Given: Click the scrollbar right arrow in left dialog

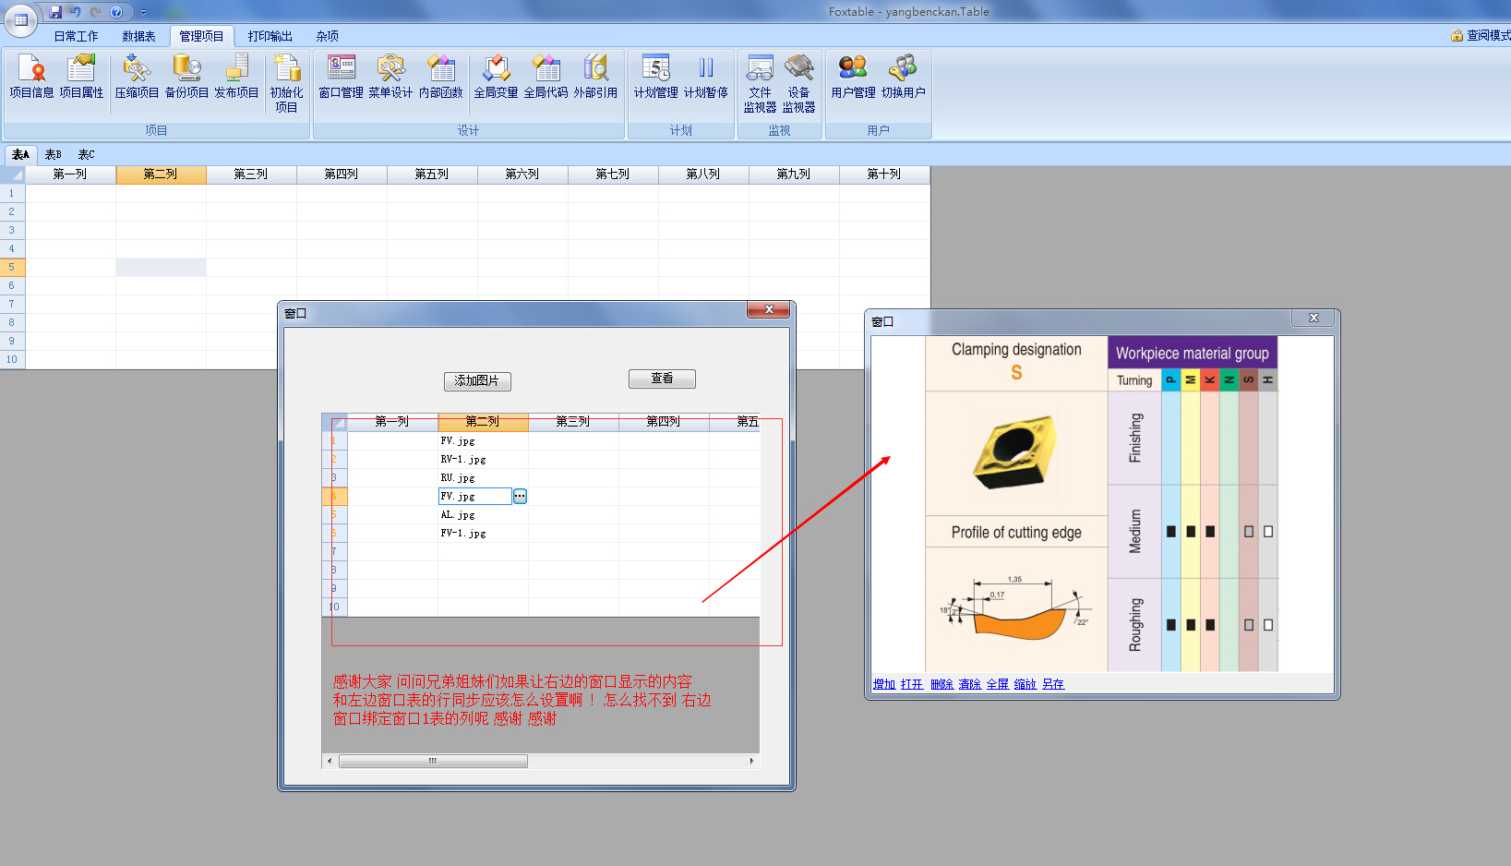Looking at the screenshot, I should point(751,762).
